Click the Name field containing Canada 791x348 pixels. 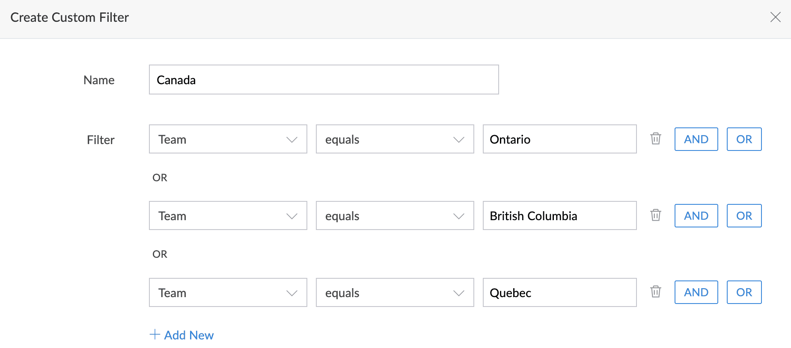[324, 80]
